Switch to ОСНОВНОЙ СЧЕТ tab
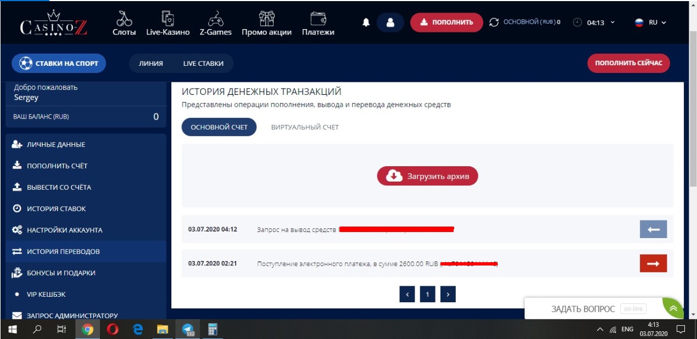The width and height of the screenshot is (697, 339). [219, 127]
